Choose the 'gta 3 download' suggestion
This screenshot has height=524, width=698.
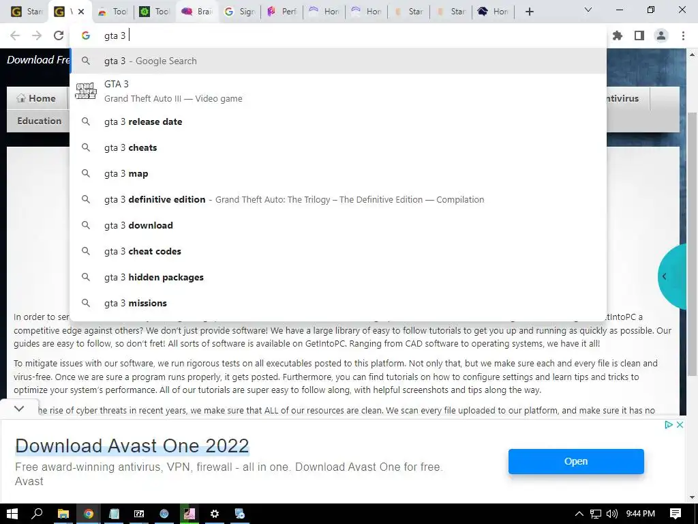(x=338, y=225)
